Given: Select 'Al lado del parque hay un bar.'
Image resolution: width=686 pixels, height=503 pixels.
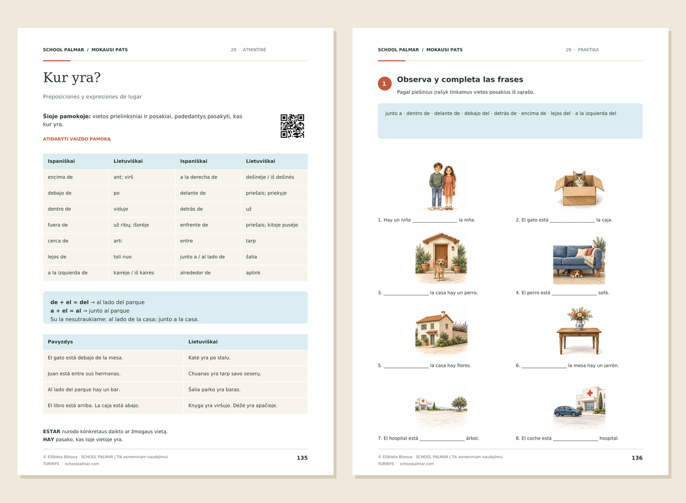Looking at the screenshot, I should (x=113, y=390).
